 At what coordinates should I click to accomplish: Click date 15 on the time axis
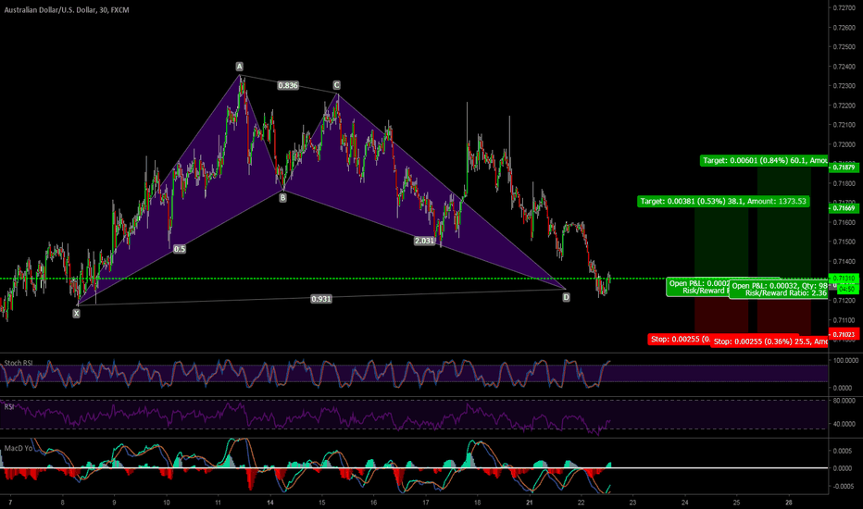coord(322,503)
